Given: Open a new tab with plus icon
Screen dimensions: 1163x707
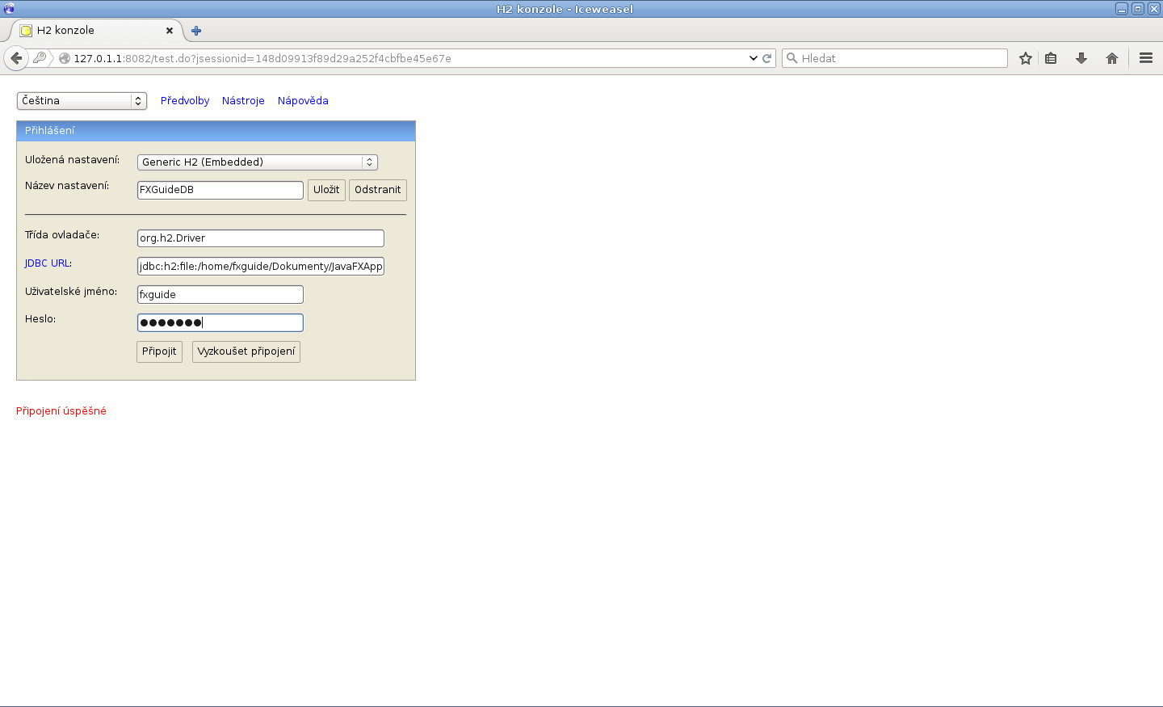Looking at the screenshot, I should [x=196, y=31].
